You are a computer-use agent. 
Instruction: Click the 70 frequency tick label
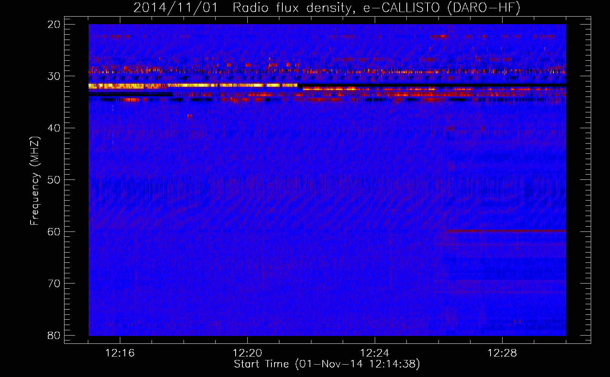coord(54,284)
